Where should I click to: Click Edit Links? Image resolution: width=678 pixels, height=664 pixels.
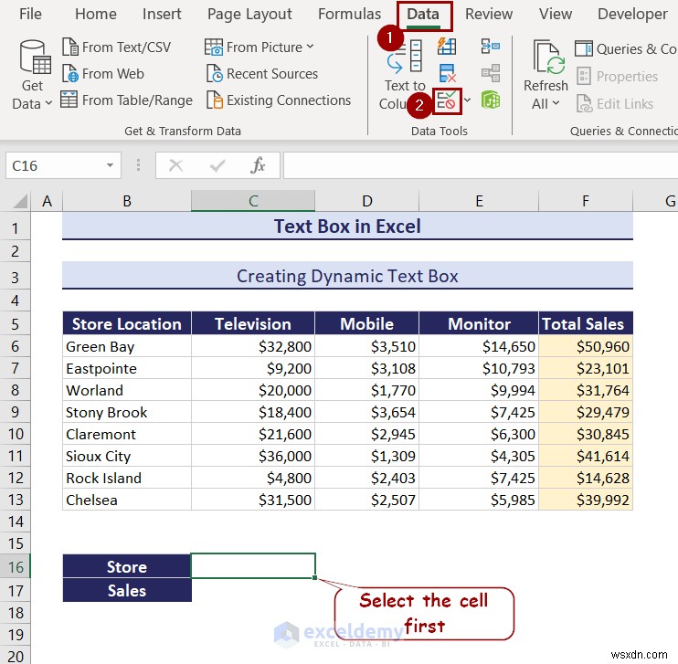[615, 103]
